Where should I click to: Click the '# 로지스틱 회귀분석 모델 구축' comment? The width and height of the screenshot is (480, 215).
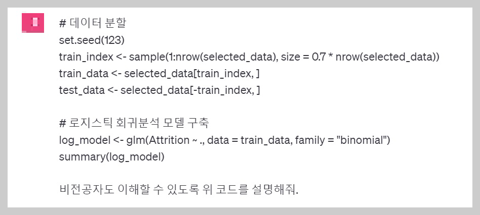134,123
